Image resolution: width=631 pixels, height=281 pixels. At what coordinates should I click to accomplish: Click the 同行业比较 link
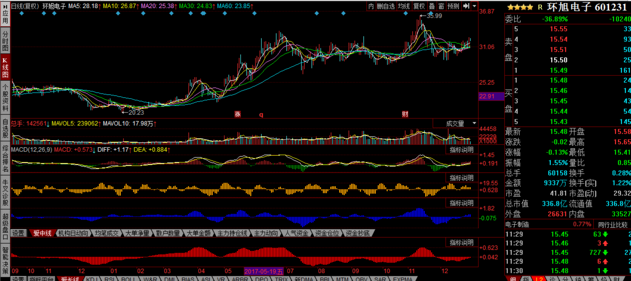[x=613, y=225]
